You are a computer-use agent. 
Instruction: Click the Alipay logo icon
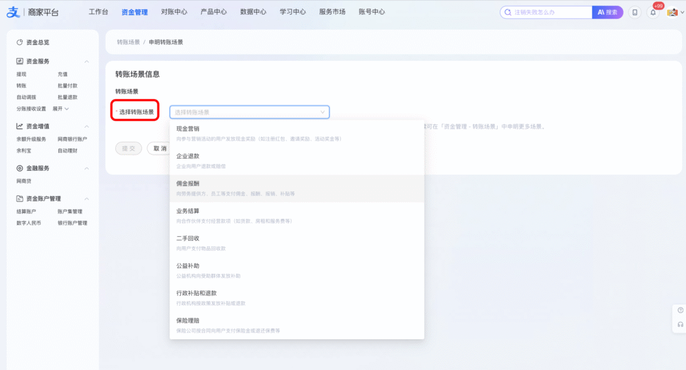[12, 12]
